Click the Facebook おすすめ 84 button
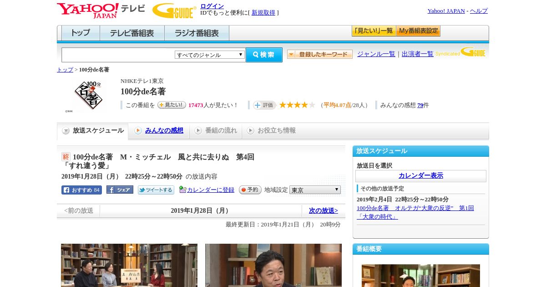 pos(81,190)
